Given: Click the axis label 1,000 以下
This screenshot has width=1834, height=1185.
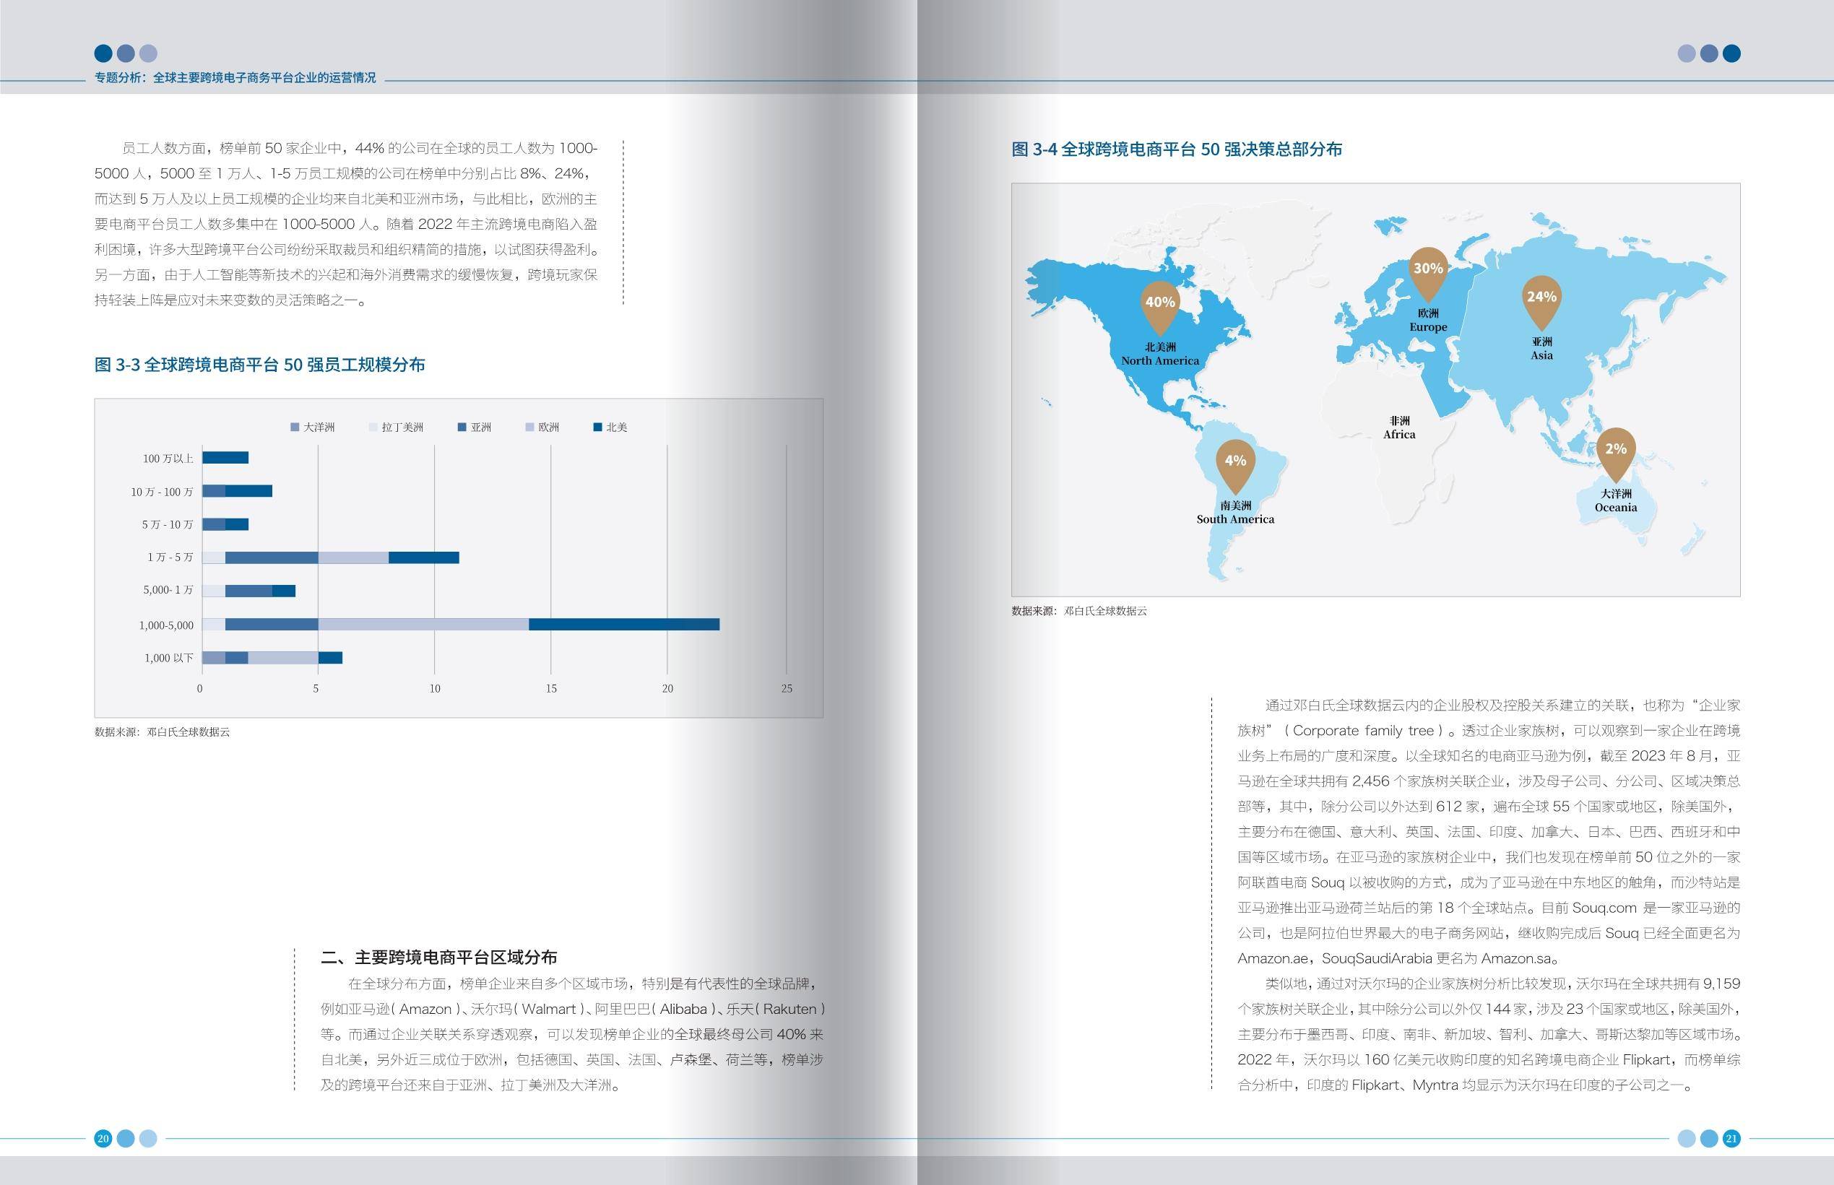Looking at the screenshot, I should (x=168, y=658).
